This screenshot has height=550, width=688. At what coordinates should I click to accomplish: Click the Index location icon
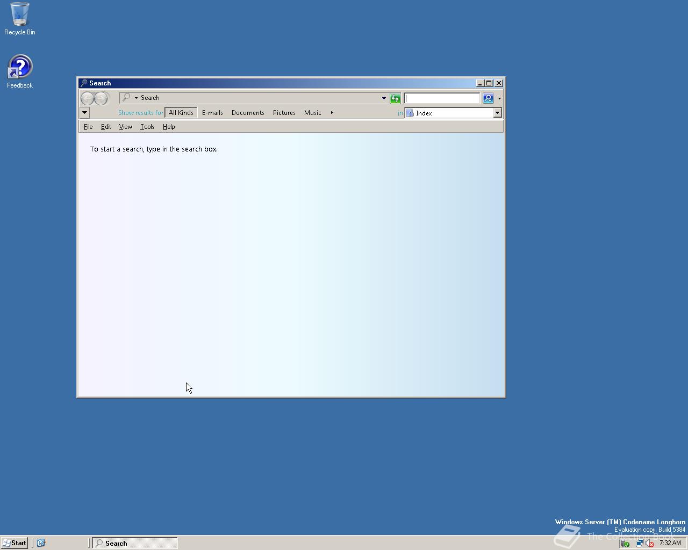(x=410, y=113)
